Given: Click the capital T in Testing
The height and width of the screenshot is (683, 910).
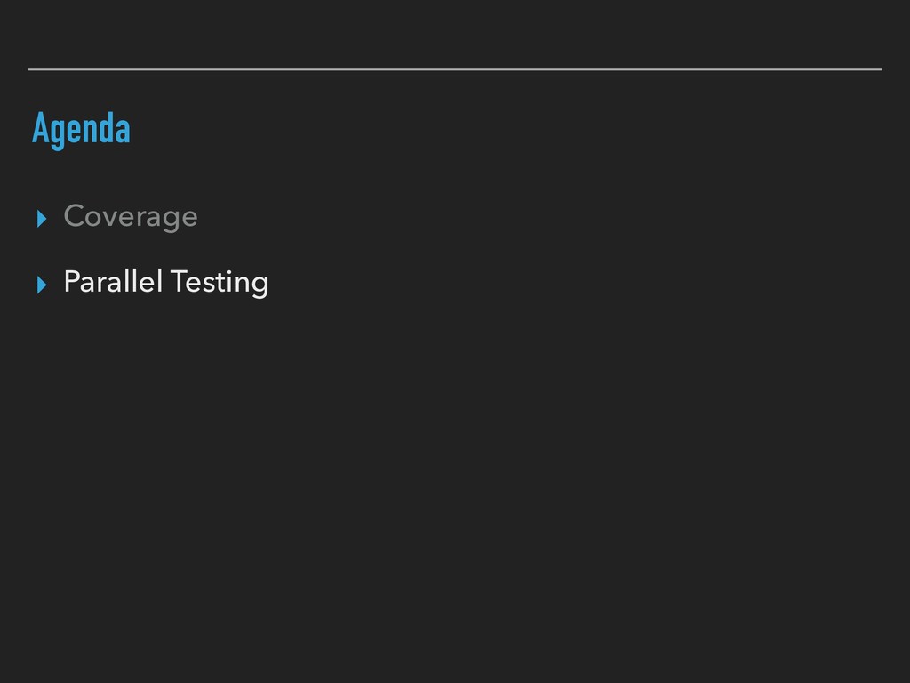Looking at the screenshot, I should pos(179,281).
